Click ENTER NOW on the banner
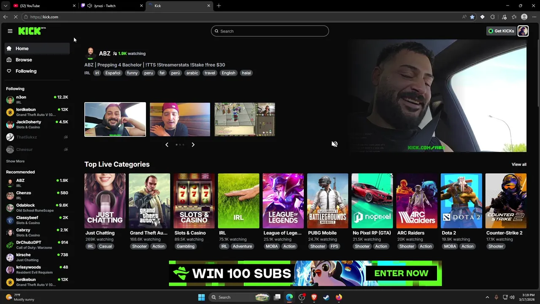540x304 pixels. (x=401, y=273)
